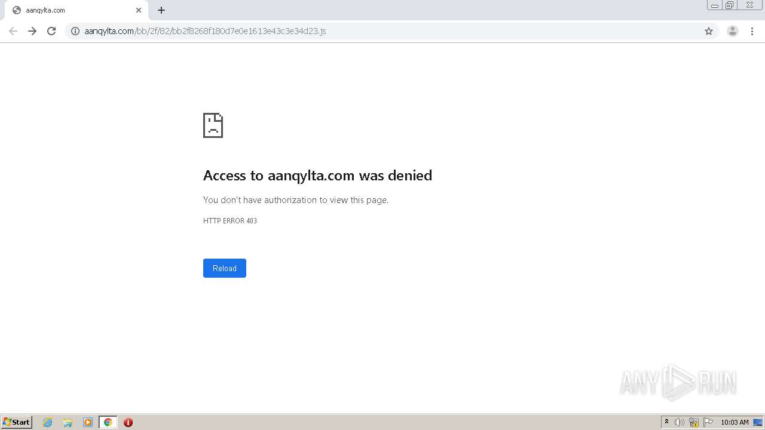The image size is (765, 430).
Task: Select the aanqylta.com tab
Action: pos(76,10)
